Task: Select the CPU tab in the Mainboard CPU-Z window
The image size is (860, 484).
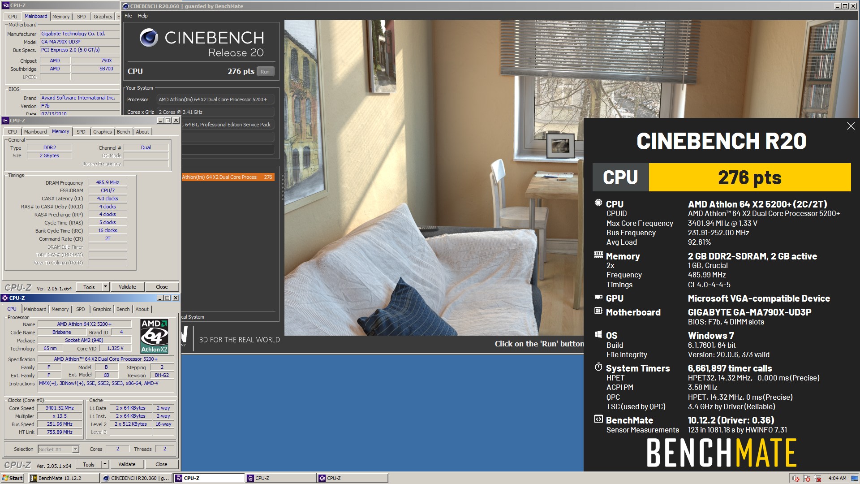Action: point(13,17)
